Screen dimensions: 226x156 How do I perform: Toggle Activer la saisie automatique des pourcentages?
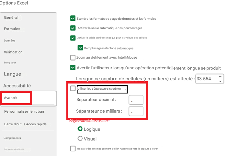pyautogui.click(x=73, y=28)
